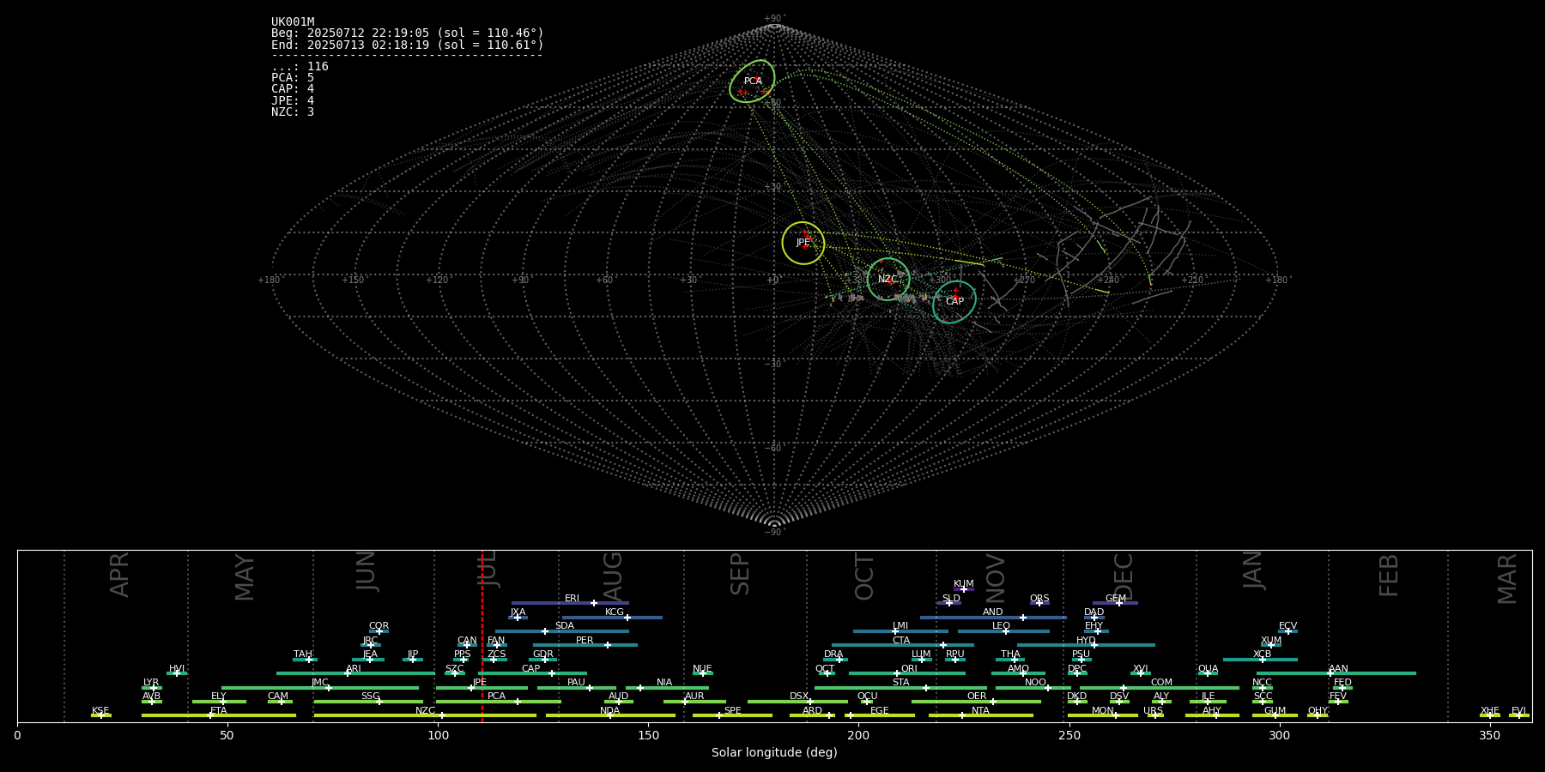The width and height of the screenshot is (1545, 772).
Task: Click the URS shower label in timeline
Action: click(x=1153, y=711)
